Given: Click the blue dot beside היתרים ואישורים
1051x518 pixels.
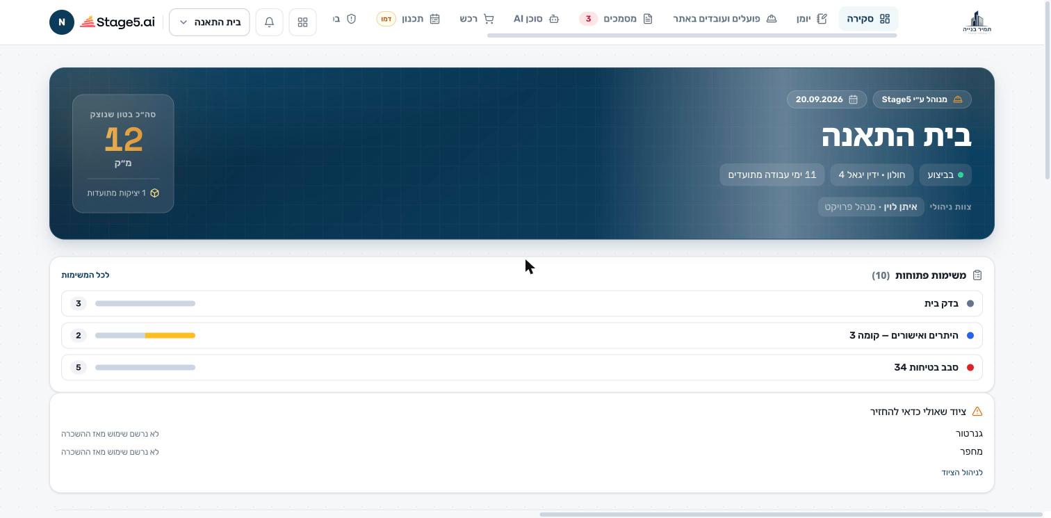Looking at the screenshot, I should (x=970, y=335).
